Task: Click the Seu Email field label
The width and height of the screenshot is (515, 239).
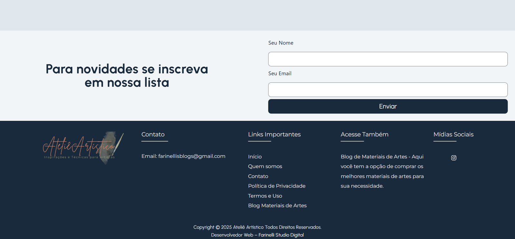Action: point(280,73)
